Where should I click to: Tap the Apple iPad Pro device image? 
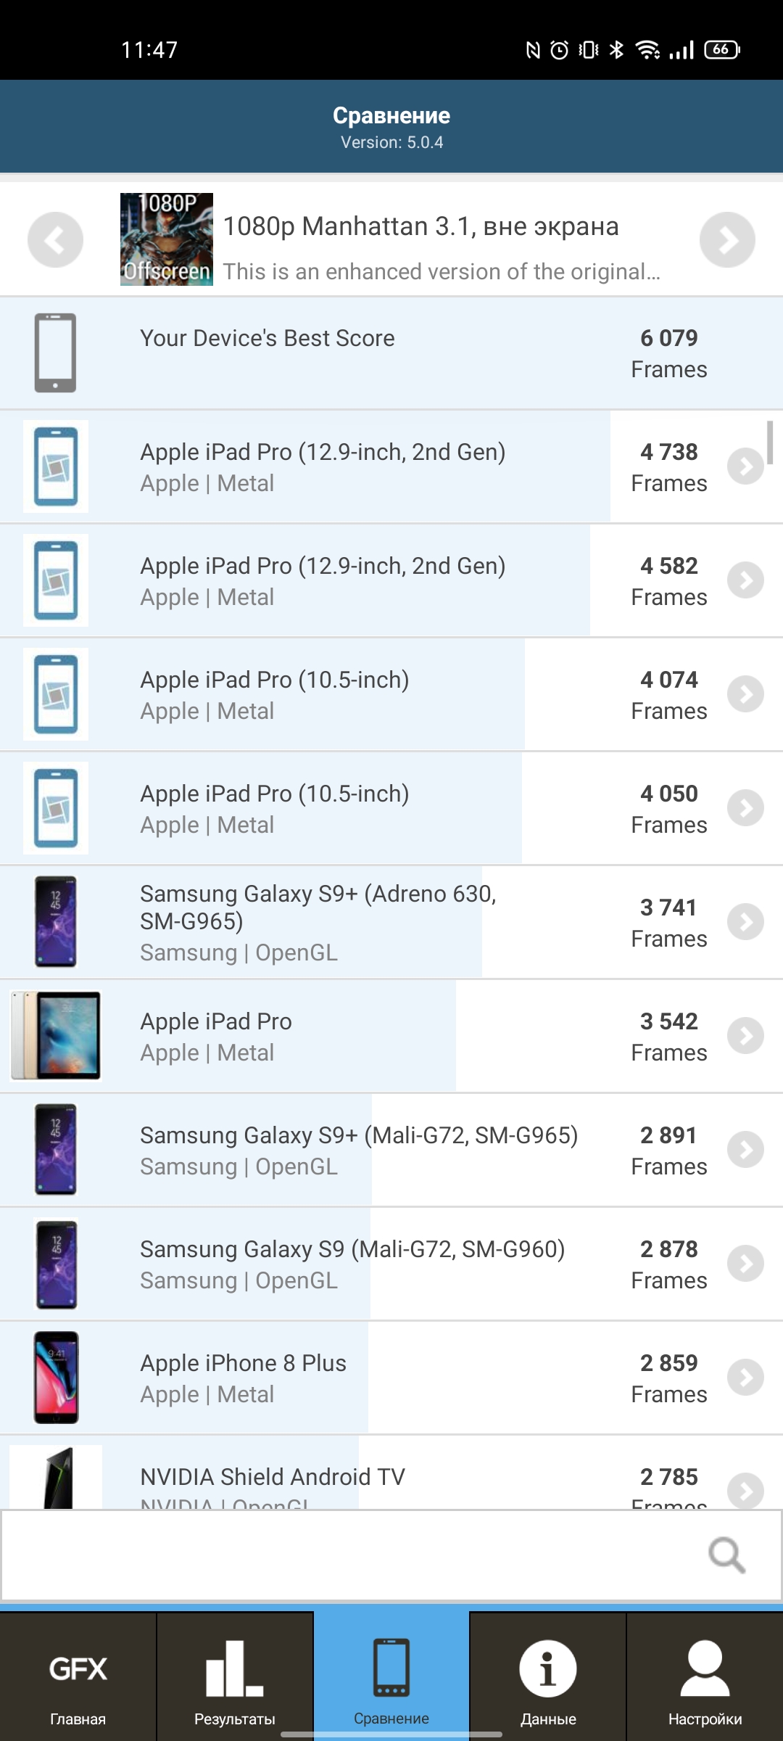(x=56, y=1036)
